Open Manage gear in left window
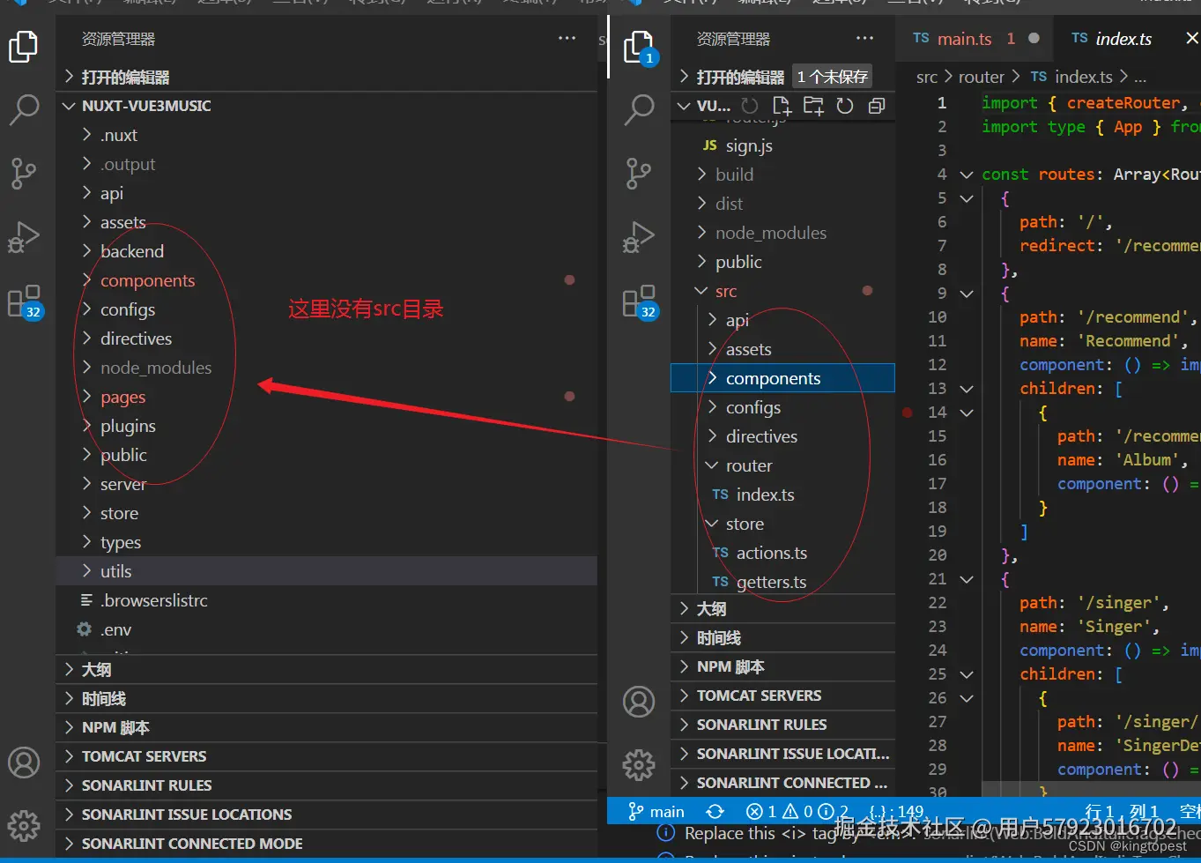Image resolution: width=1201 pixels, height=863 pixels. [x=24, y=826]
